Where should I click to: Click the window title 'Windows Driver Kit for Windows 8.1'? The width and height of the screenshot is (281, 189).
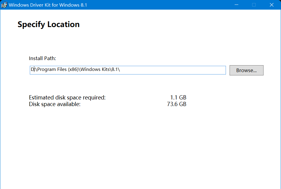[x=48, y=5]
